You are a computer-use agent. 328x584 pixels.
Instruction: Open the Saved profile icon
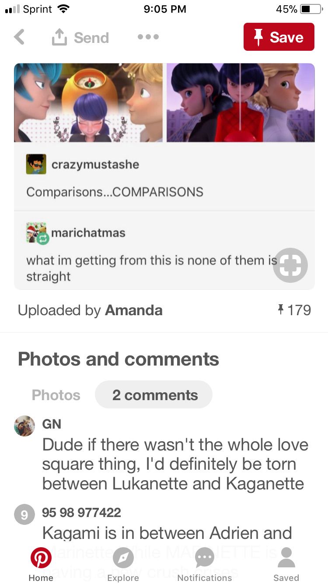286,558
